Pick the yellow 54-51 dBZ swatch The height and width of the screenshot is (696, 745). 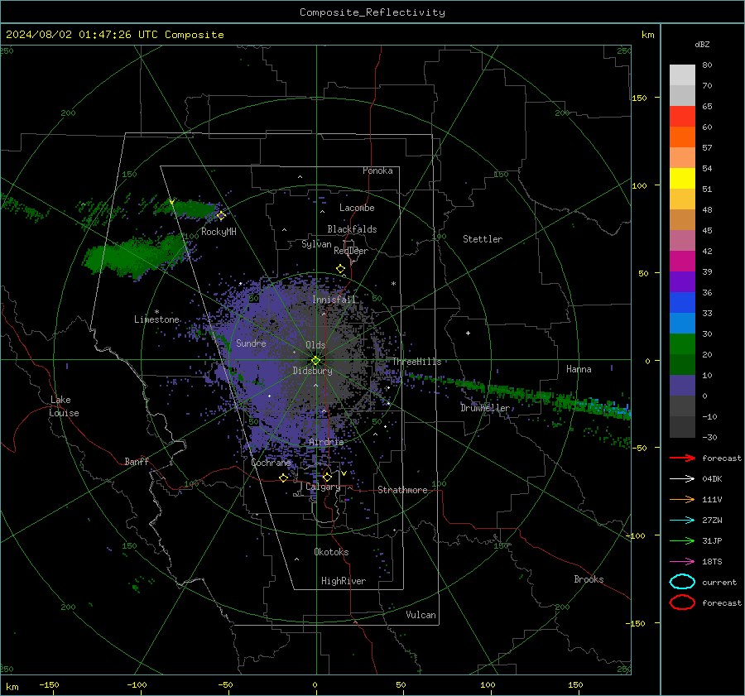click(682, 179)
